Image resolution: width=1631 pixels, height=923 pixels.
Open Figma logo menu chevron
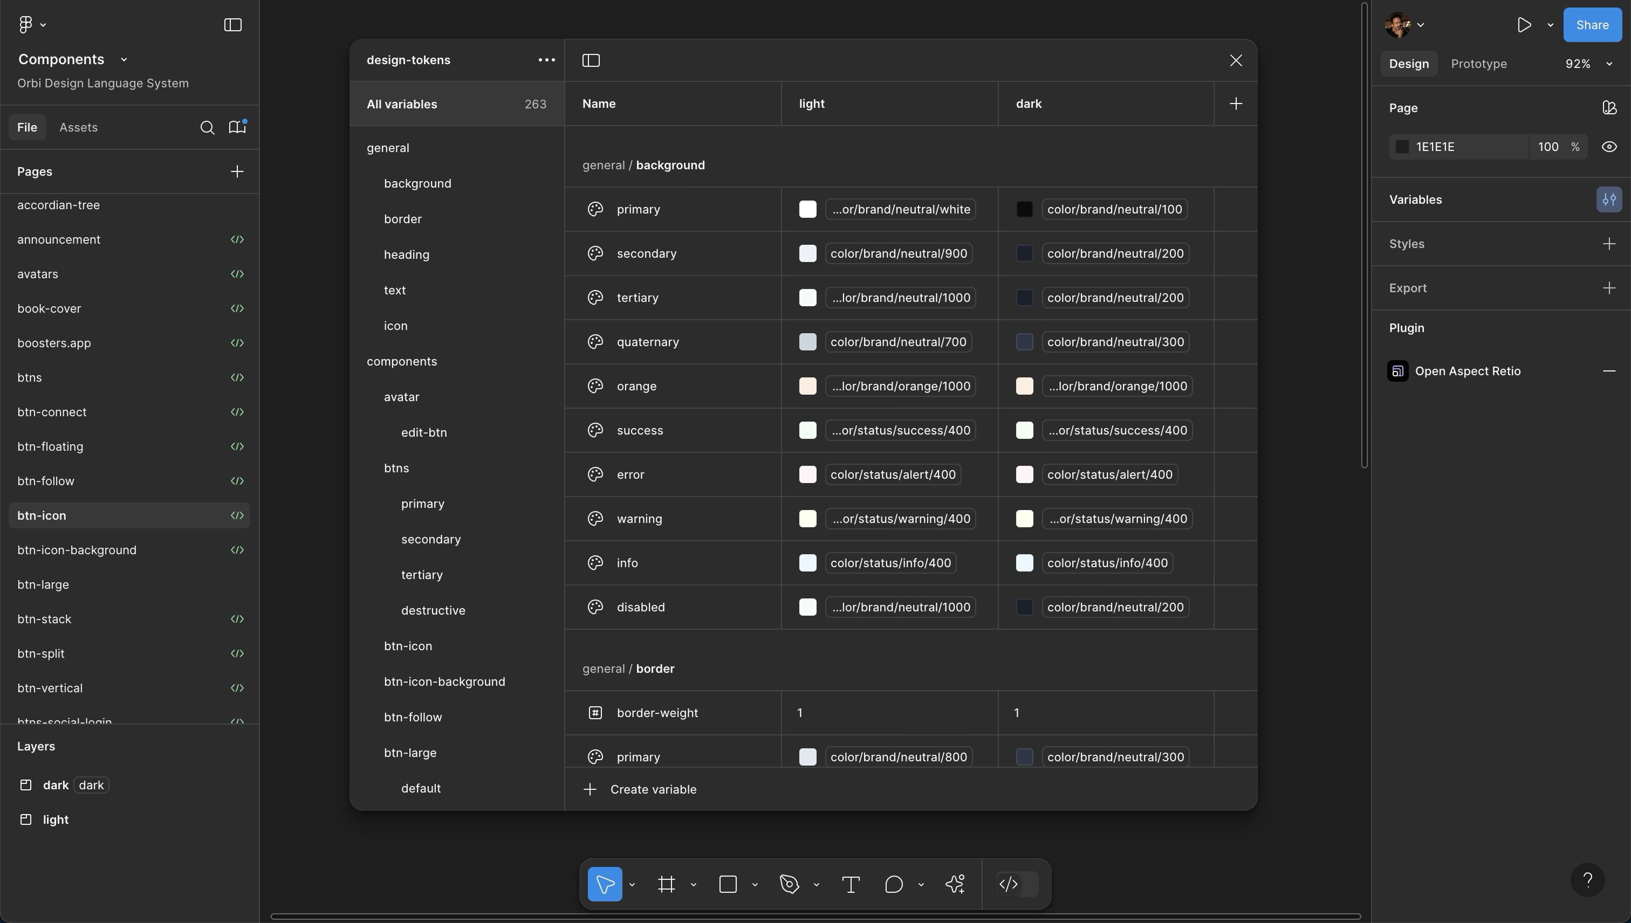pyautogui.click(x=43, y=25)
